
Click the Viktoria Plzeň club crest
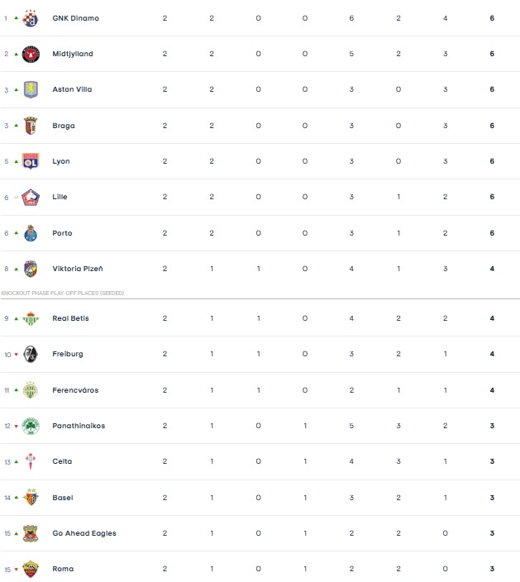pos(31,269)
